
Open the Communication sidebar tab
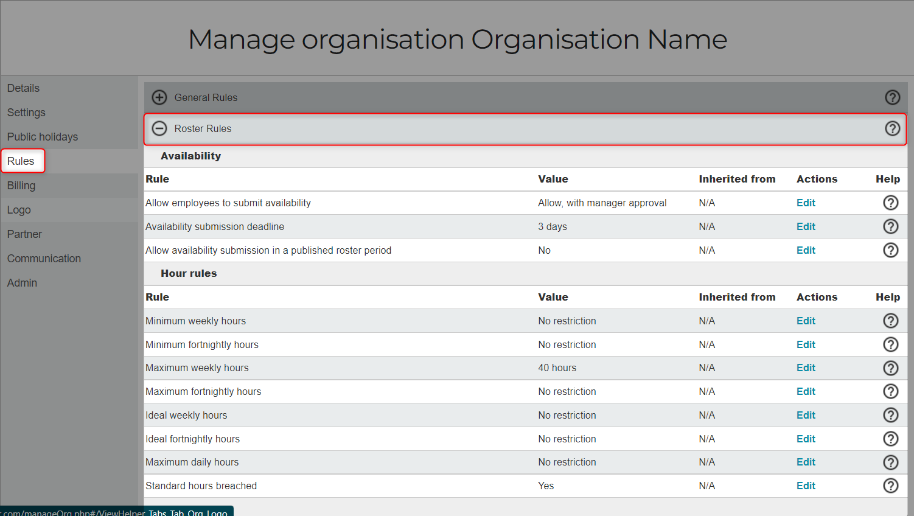[44, 259]
